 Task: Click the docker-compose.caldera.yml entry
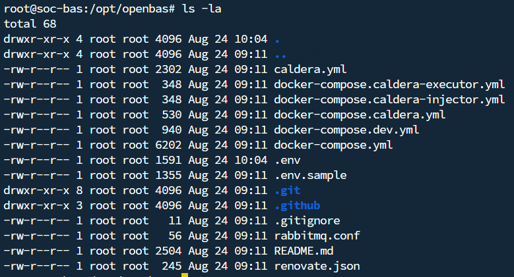click(x=360, y=114)
